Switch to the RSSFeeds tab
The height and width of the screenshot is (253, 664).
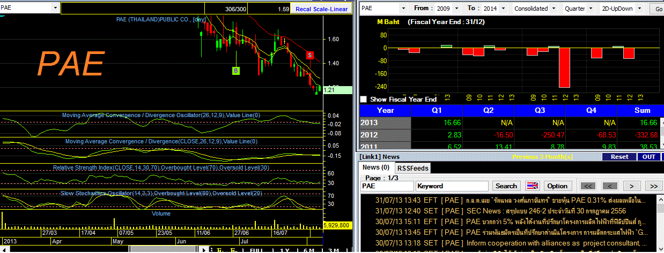(413, 168)
